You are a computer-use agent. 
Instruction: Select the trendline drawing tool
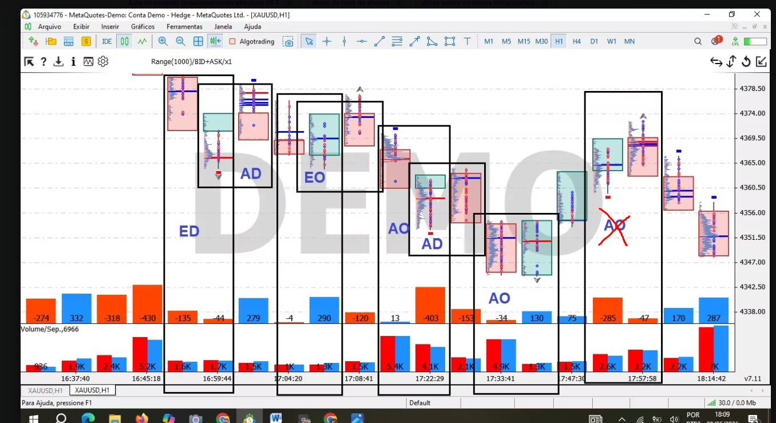[379, 41]
